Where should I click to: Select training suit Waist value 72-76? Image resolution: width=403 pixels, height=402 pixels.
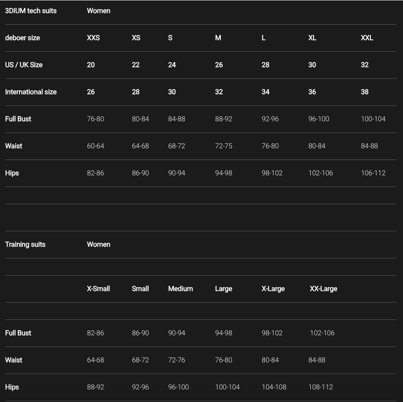point(177,360)
